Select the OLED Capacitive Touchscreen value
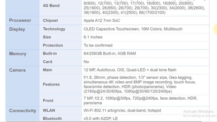 [x=133, y=29]
